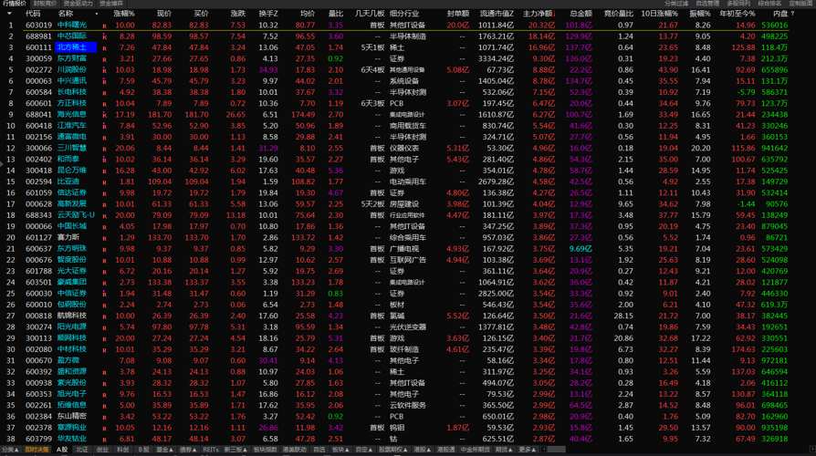Select the 即时决策 bottom tab

tap(37, 450)
